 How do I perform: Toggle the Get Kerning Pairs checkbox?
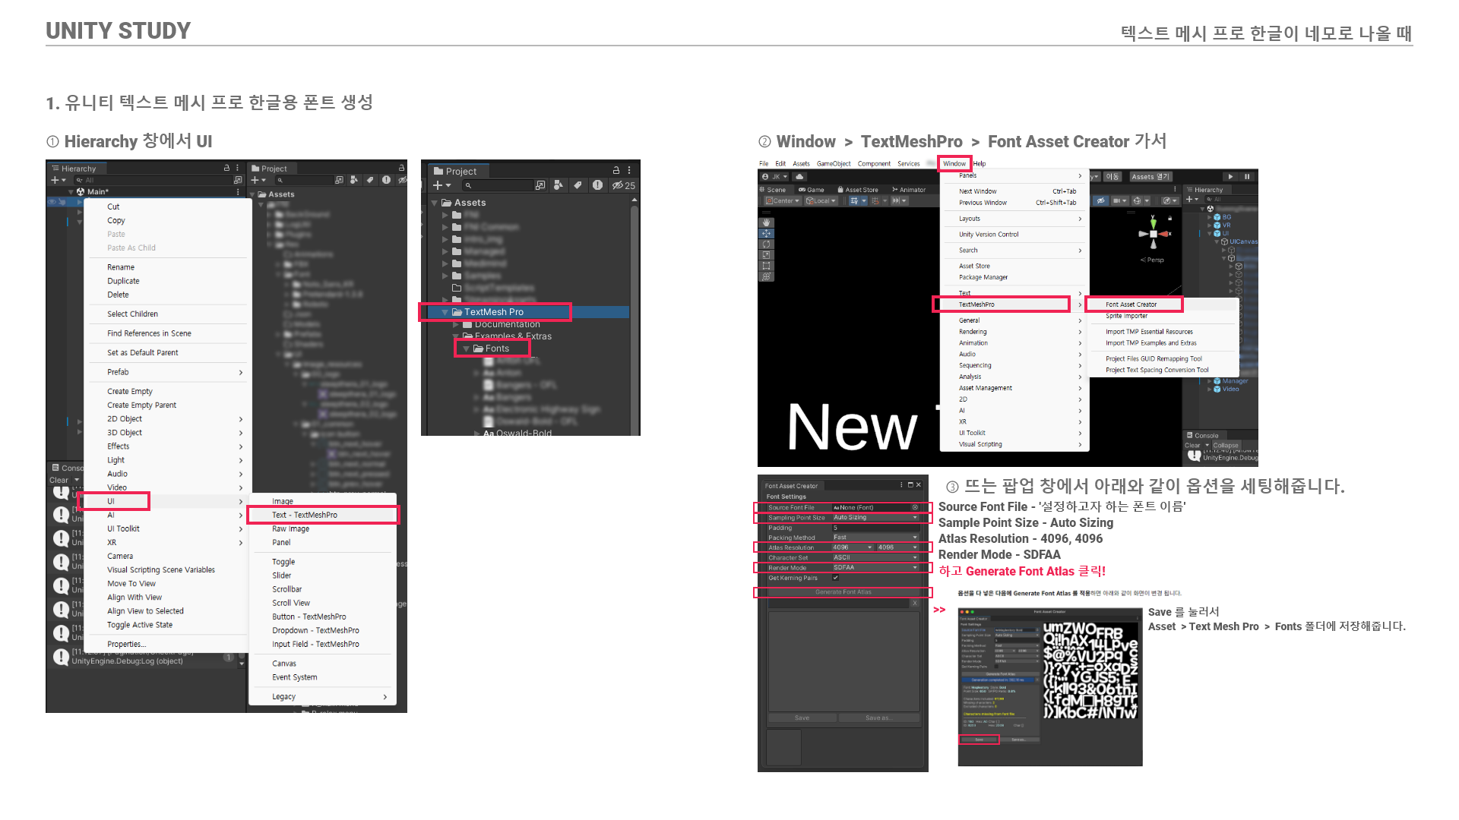coord(835,578)
